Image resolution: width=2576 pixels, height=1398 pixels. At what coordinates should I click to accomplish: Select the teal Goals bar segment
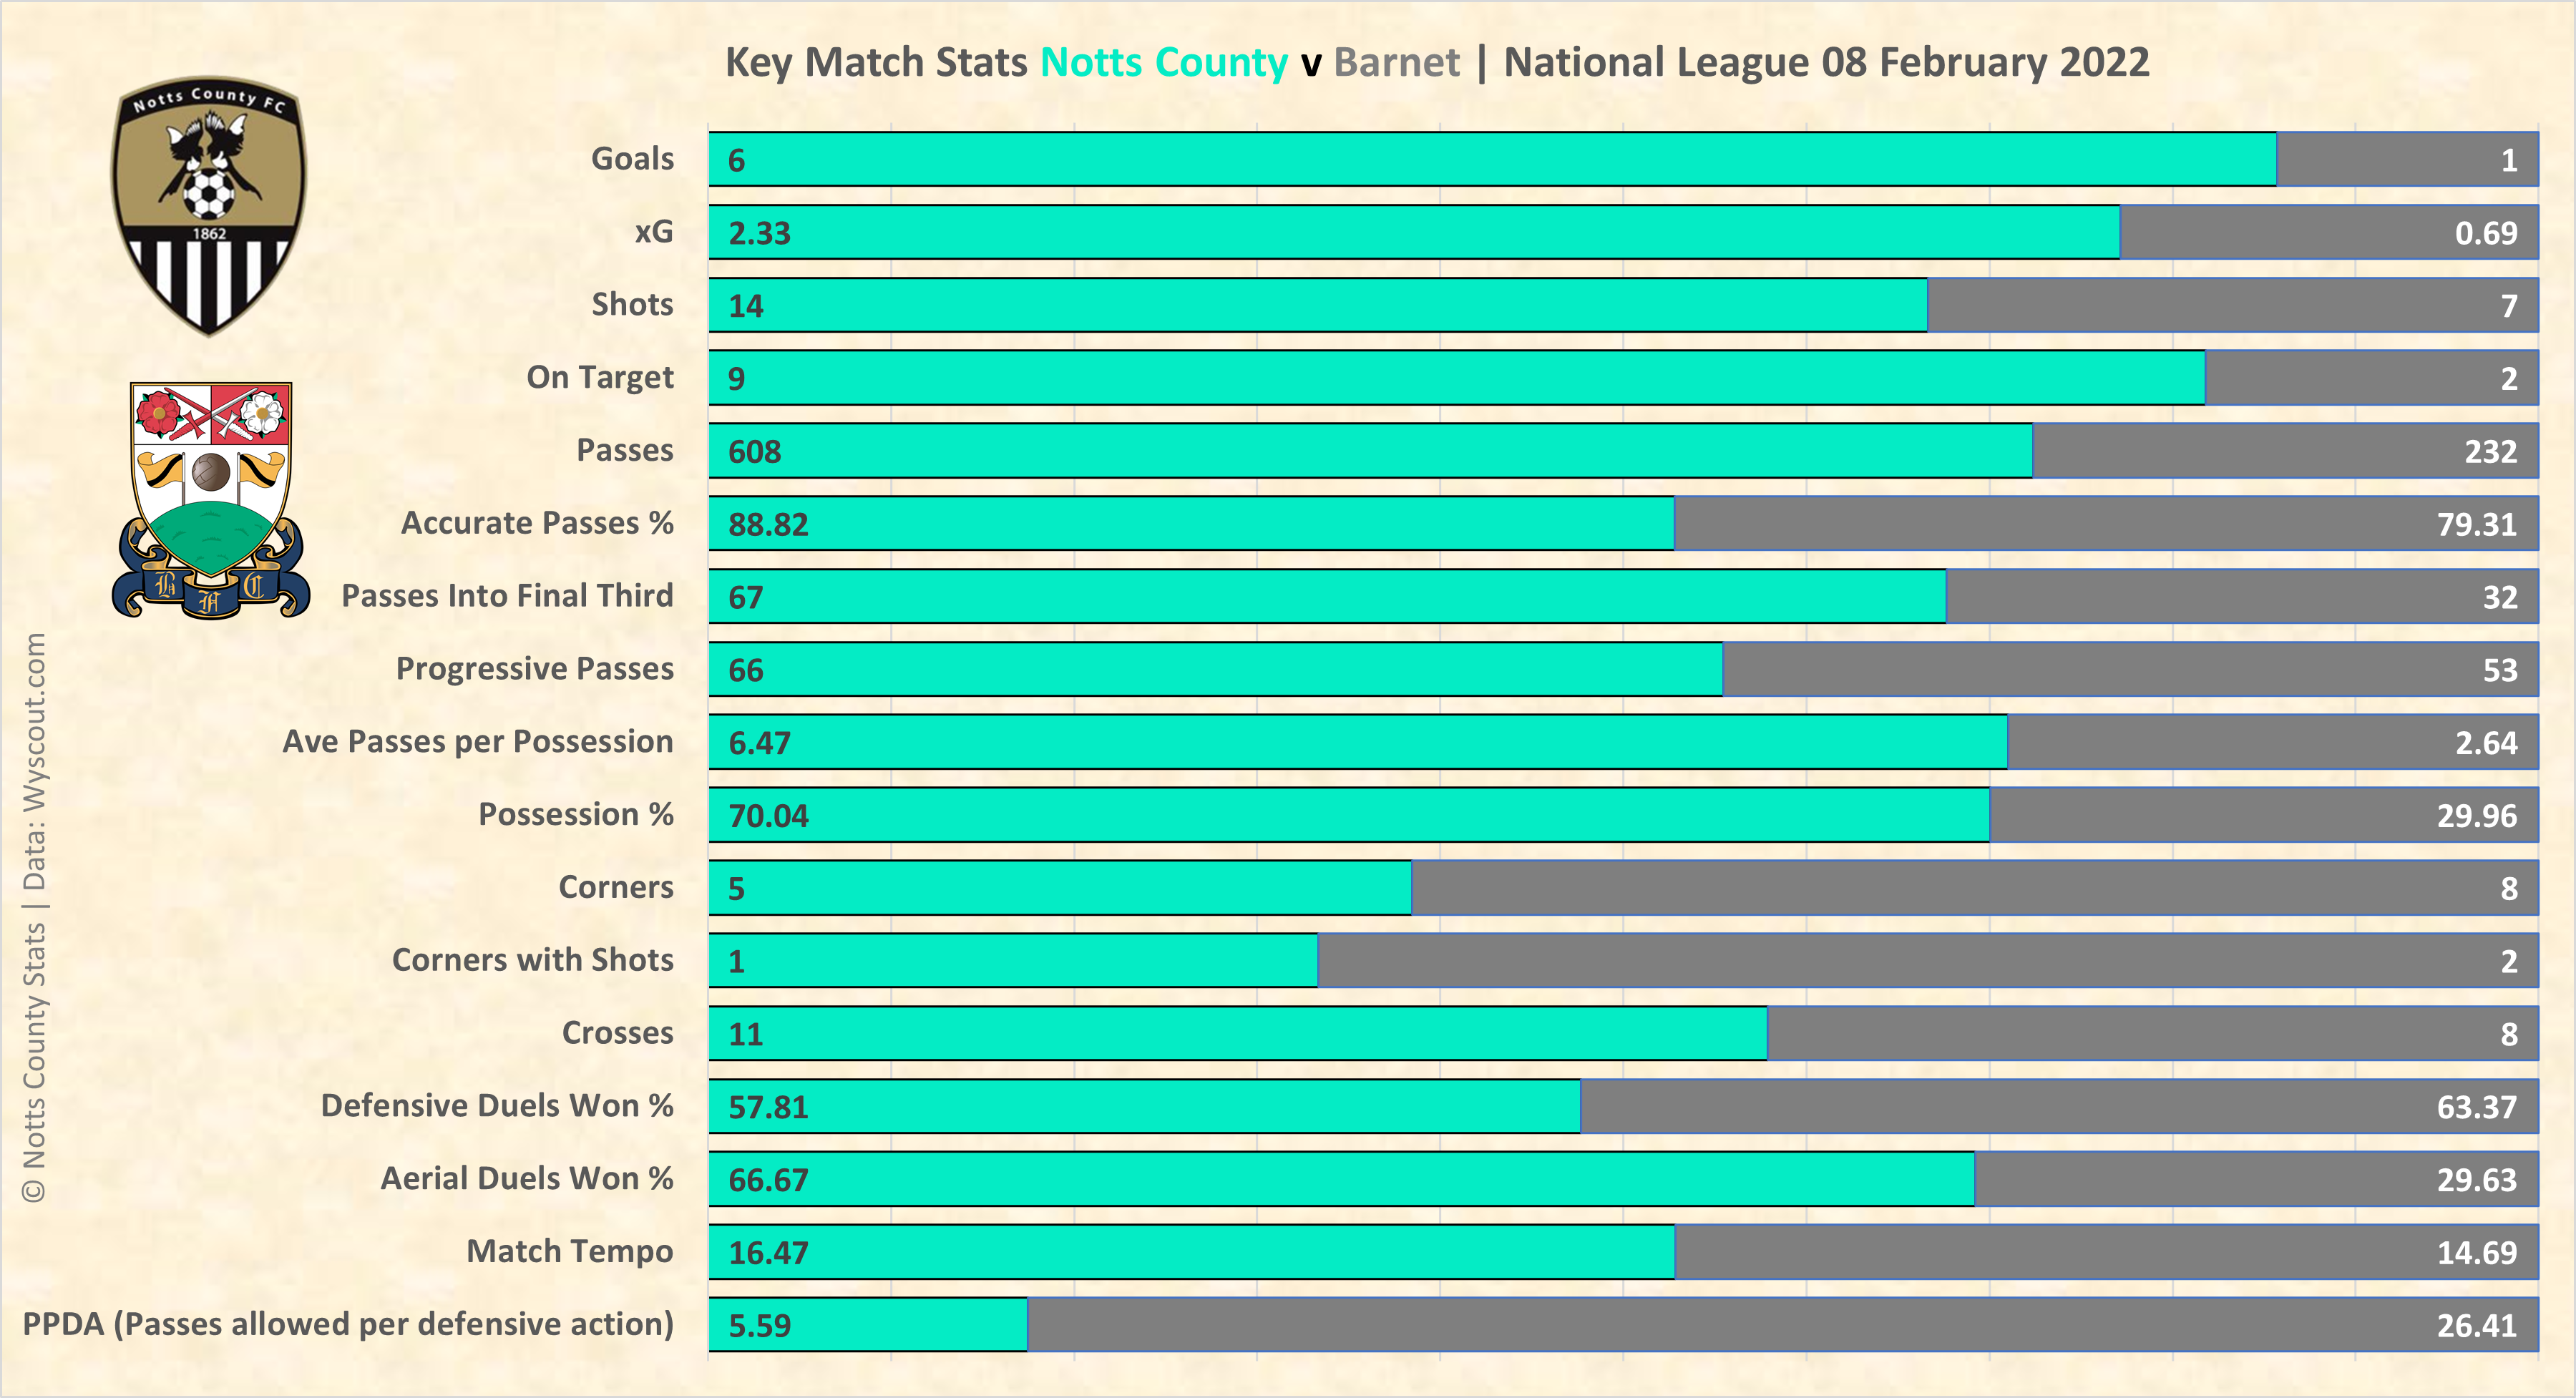point(1492,159)
